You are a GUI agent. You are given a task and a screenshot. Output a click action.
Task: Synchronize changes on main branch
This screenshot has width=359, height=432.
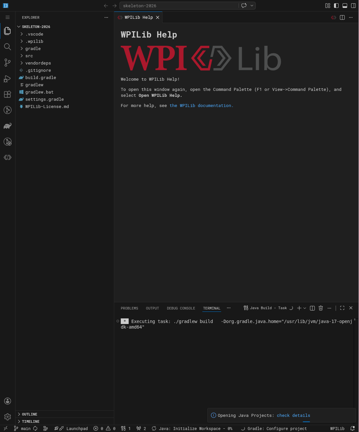point(35,428)
